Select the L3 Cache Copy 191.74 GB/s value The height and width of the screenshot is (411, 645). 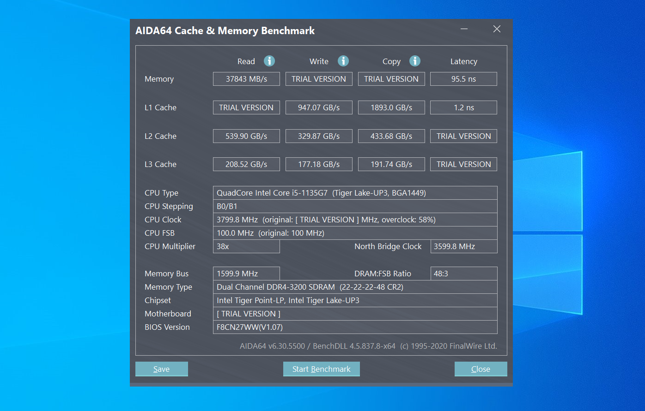(x=391, y=164)
